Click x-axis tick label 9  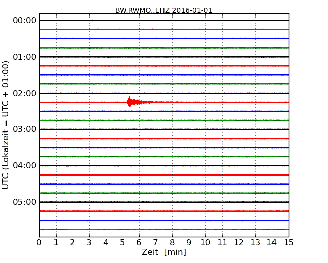click(189, 243)
